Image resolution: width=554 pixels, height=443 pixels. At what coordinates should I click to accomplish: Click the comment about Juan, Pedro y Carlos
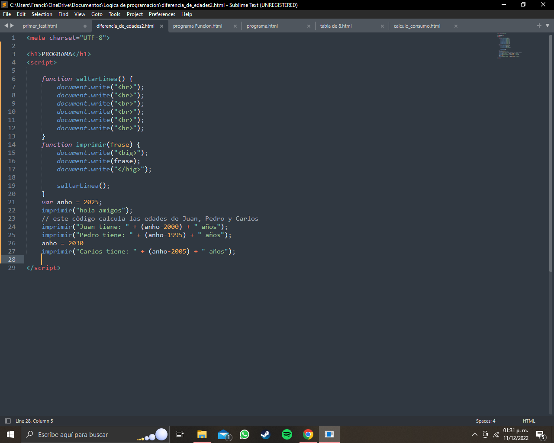point(150,218)
